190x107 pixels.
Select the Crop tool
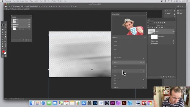5,30
